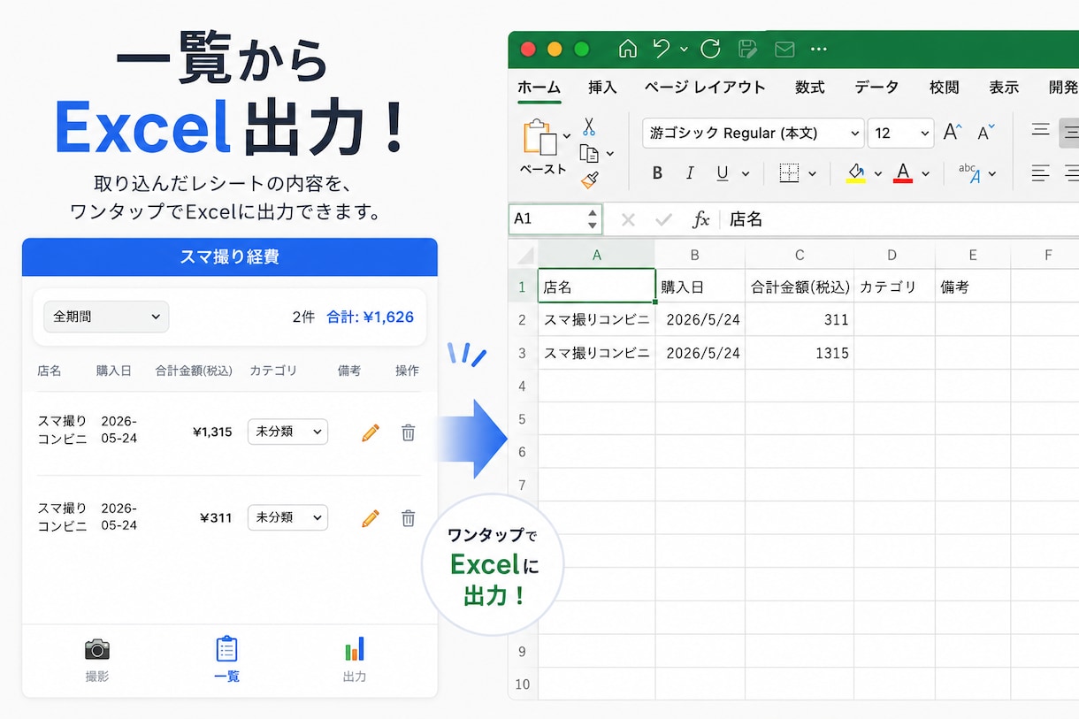Click the decrease font size A icon
Viewport: 1079px width, 719px height.
pyautogui.click(x=986, y=133)
